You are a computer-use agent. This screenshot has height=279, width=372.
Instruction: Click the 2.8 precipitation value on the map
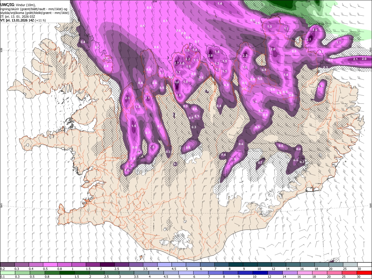point(210,56)
